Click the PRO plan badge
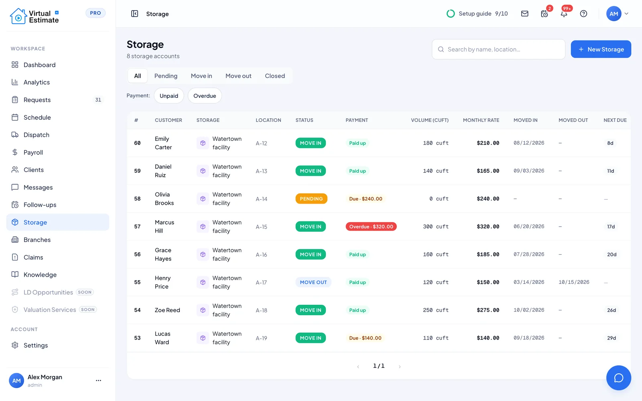Image resolution: width=642 pixels, height=401 pixels. coord(95,13)
